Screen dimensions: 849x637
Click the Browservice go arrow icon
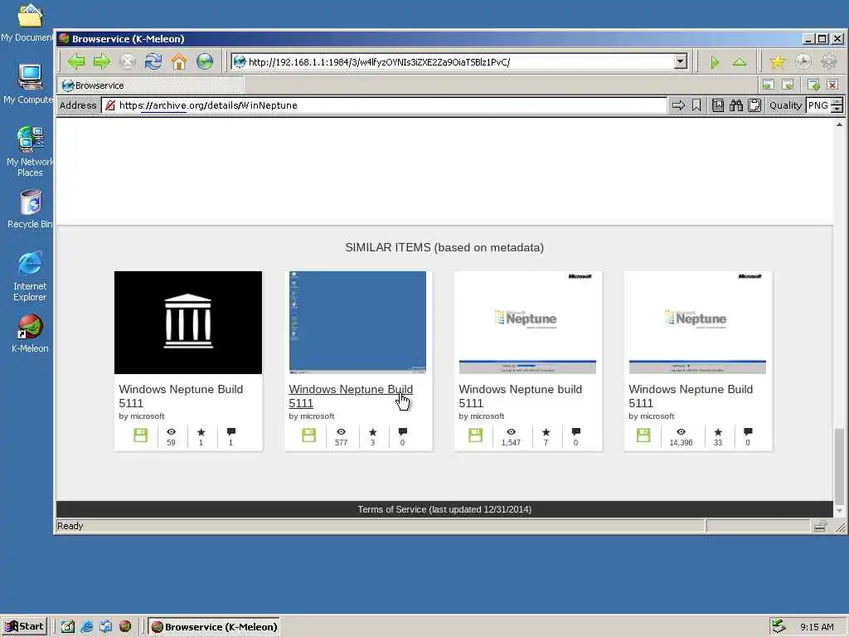tap(678, 105)
